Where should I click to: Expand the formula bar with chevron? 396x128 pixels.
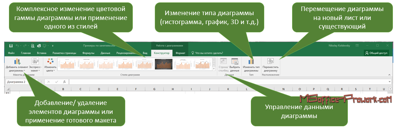click(x=390, y=82)
